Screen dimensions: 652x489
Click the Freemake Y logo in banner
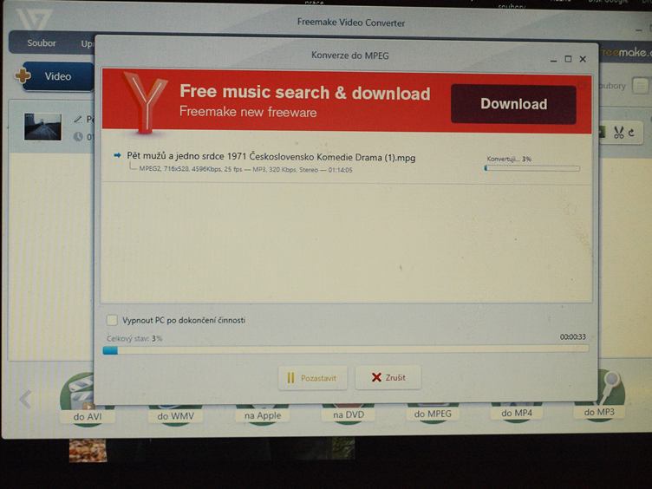[145, 101]
